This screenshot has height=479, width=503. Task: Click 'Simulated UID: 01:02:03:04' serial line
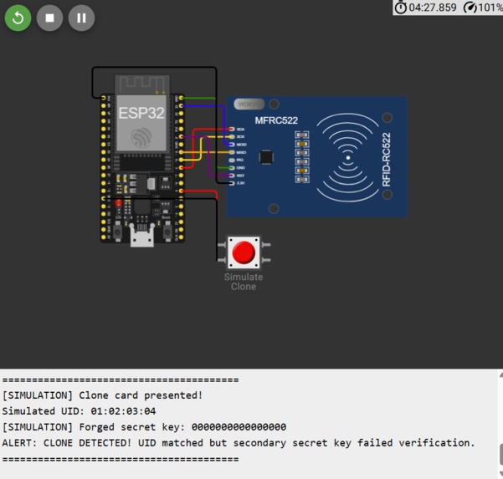point(79,411)
